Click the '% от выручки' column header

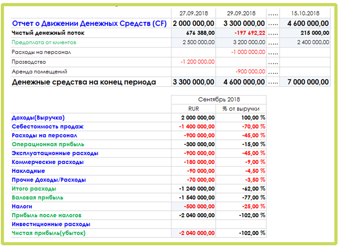241,109
